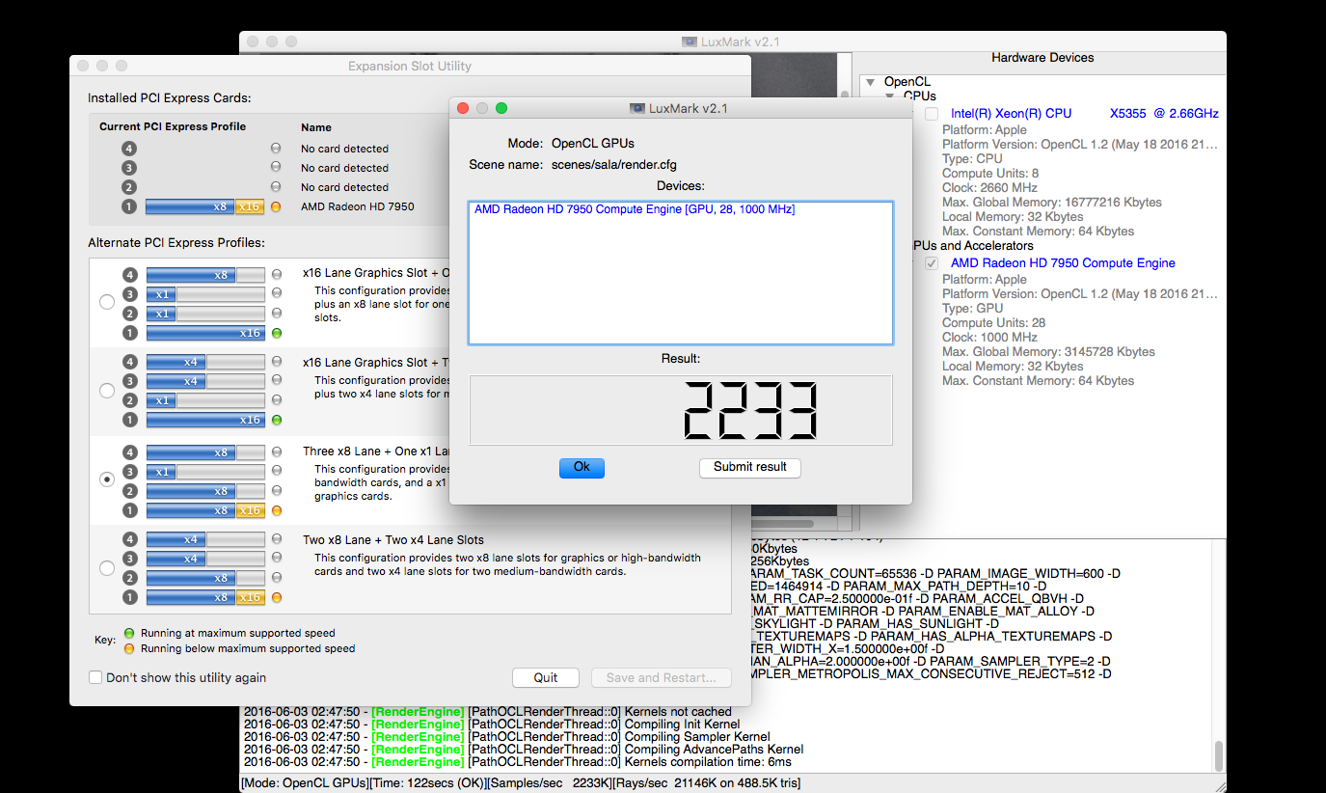The width and height of the screenshot is (1326, 793).
Task: Click the Hardware Devices panel header
Action: point(1042,58)
